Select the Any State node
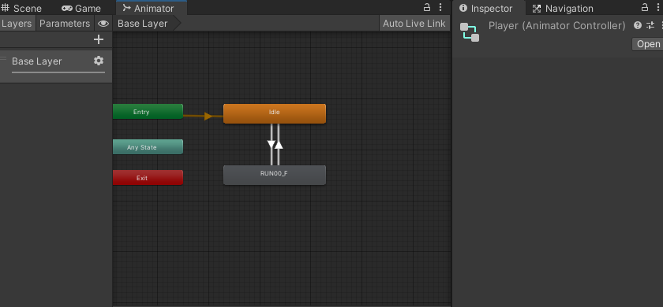This screenshot has height=307, width=663. pos(148,147)
